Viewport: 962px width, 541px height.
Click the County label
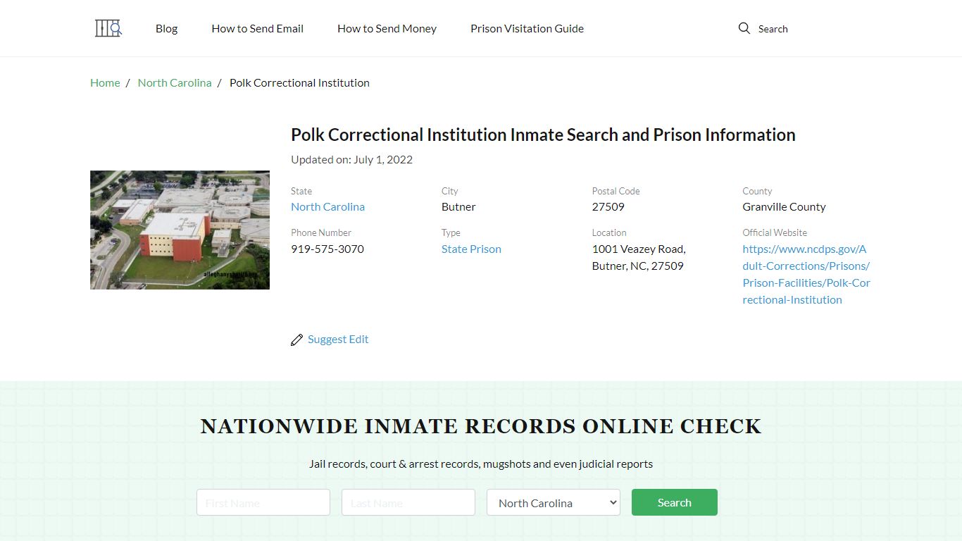[x=757, y=191]
